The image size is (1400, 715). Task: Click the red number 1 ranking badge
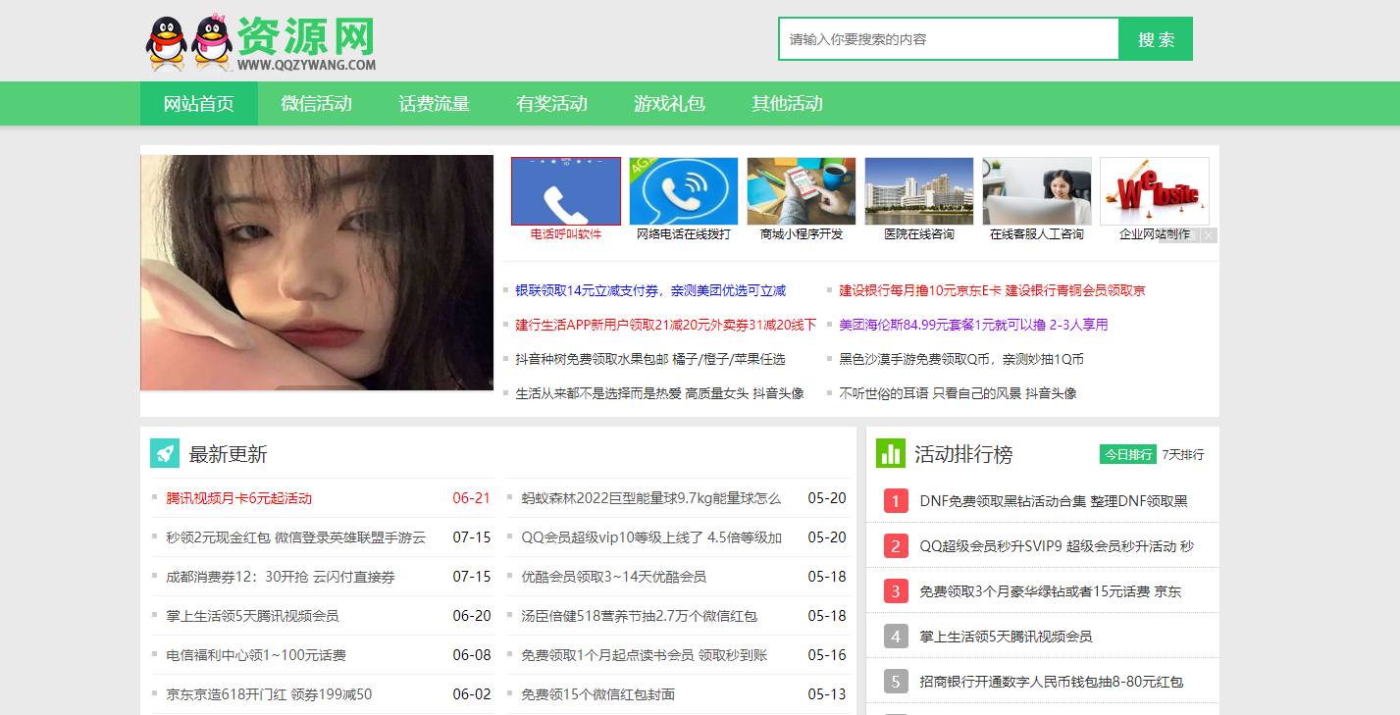click(x=894, y=501)
